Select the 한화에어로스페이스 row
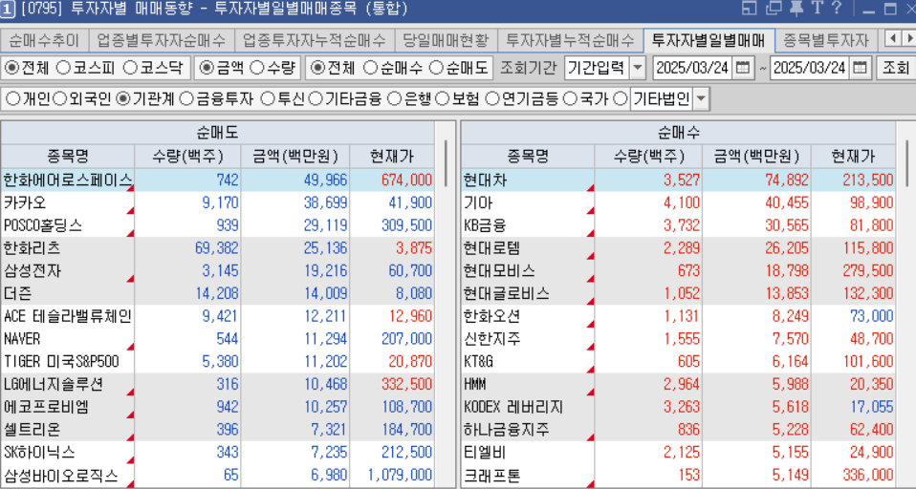The image size is (916, 489). tap(217, 180)
